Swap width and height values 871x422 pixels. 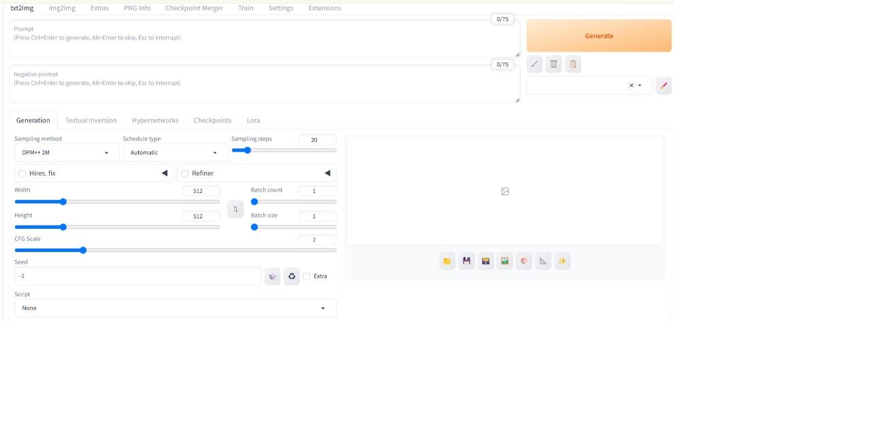(235, 209)
